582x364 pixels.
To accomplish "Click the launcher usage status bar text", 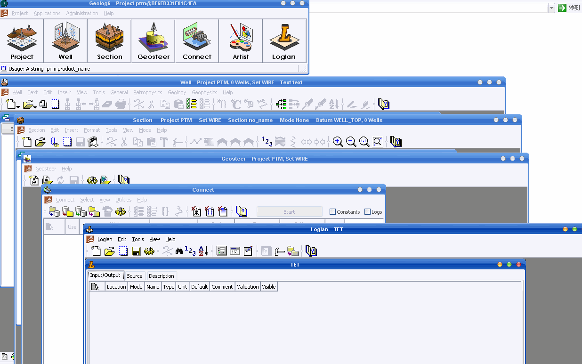I will tap(49, 69).
